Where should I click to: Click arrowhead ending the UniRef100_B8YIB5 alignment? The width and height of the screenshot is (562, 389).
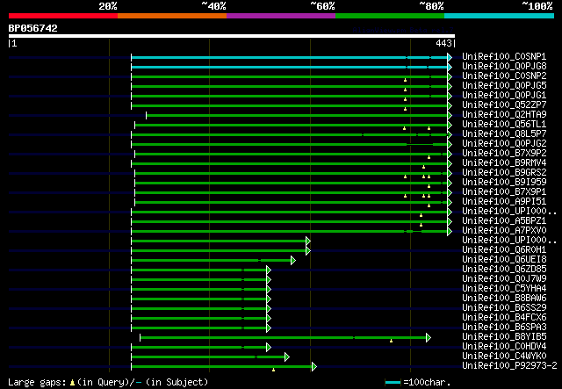pos(429,338)
